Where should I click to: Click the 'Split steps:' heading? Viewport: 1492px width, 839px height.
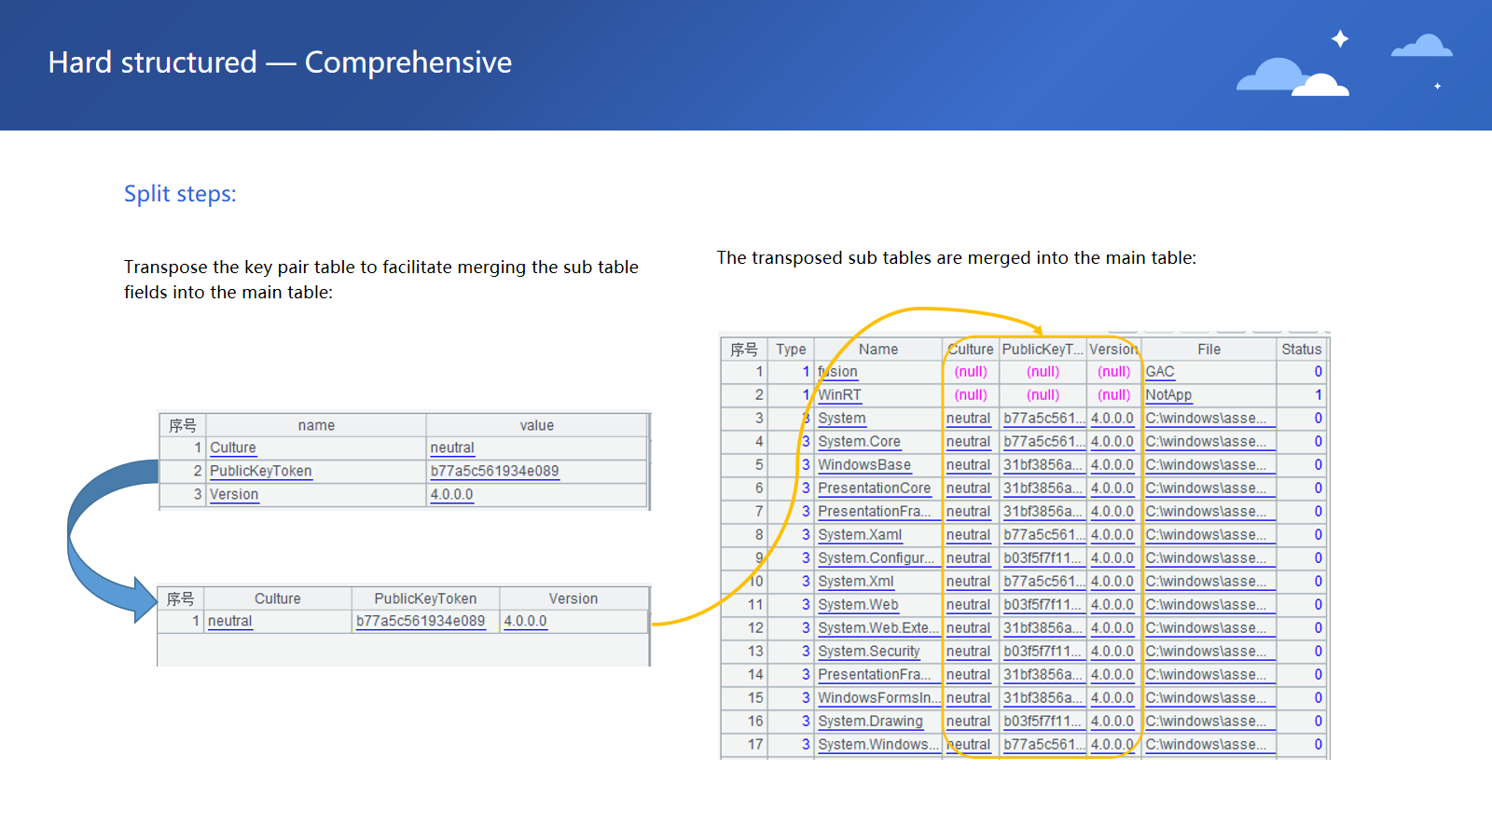(180, 194)
